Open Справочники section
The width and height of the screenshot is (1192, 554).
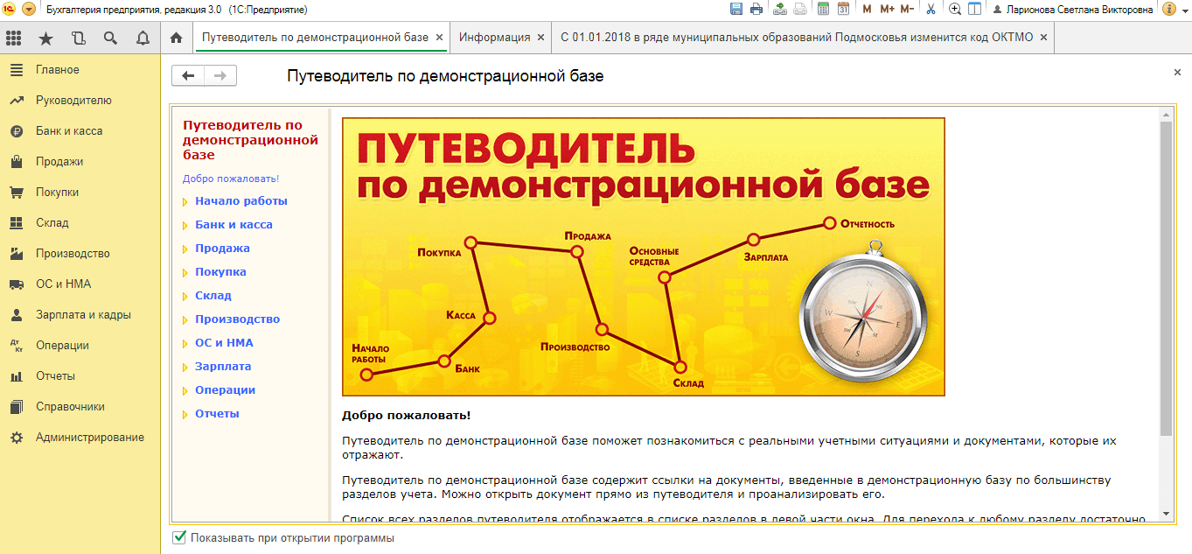pyautogui.click(x=70, y=407)
